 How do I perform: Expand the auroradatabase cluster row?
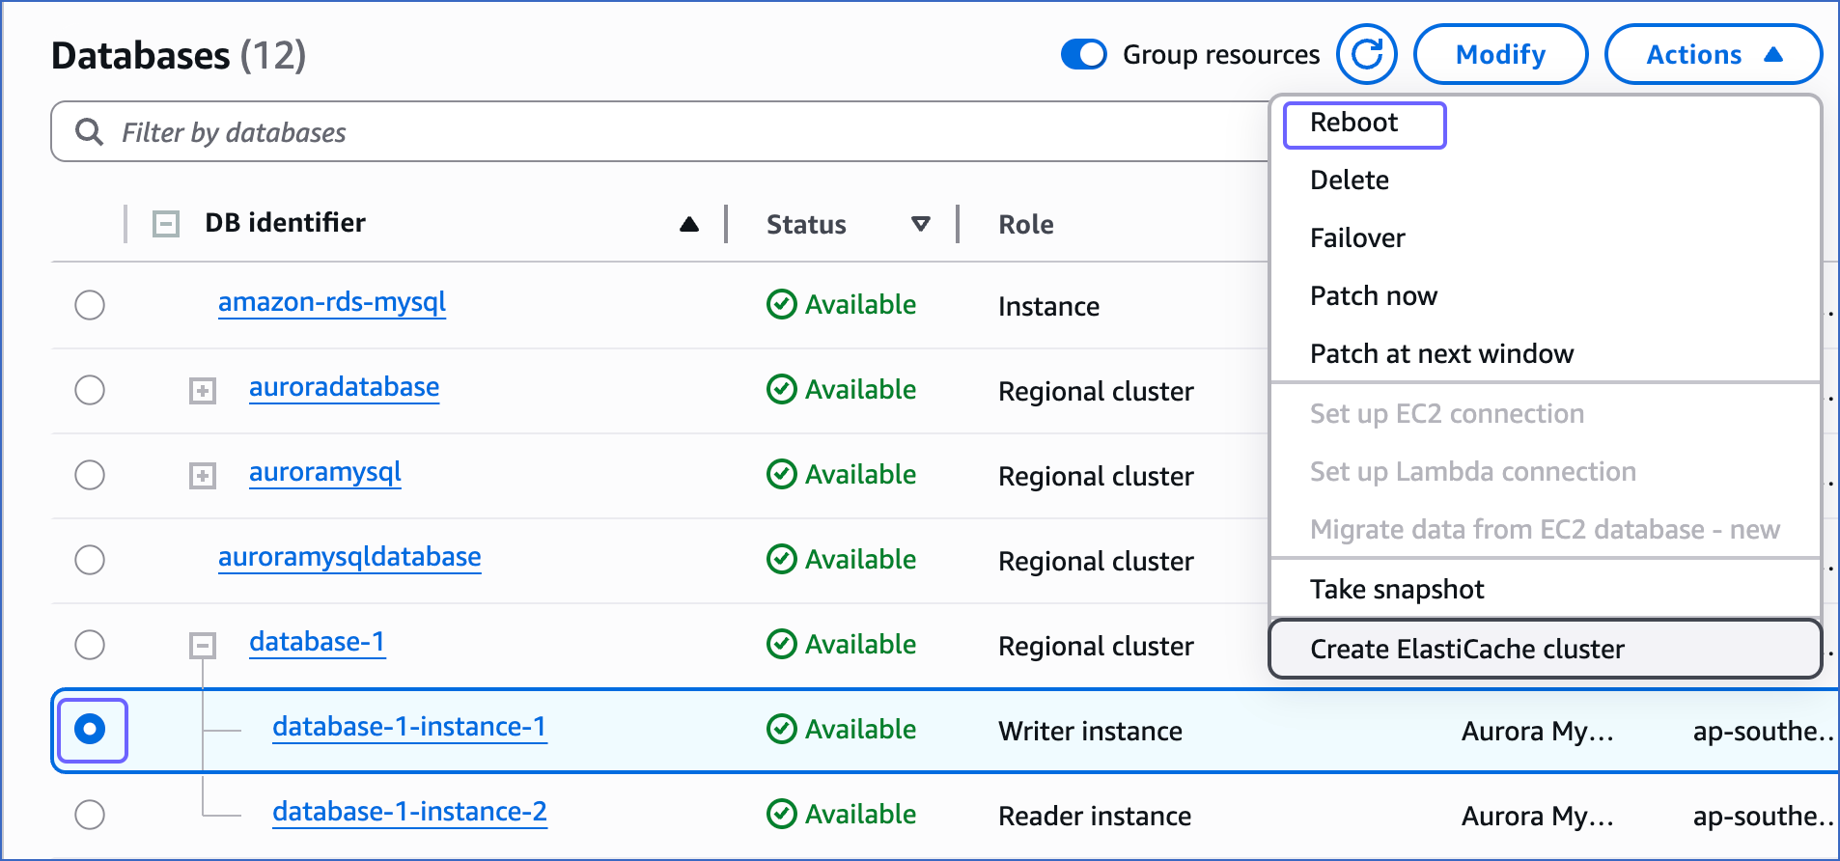[x=203, y=391]
